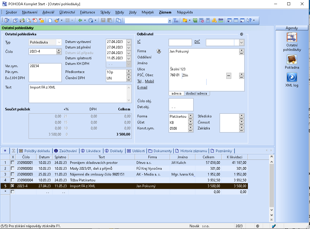Image resolution: width=310 pixels, height=229 pixels.
Task: Click the E-mail link label
Action: tap(142, 87)
